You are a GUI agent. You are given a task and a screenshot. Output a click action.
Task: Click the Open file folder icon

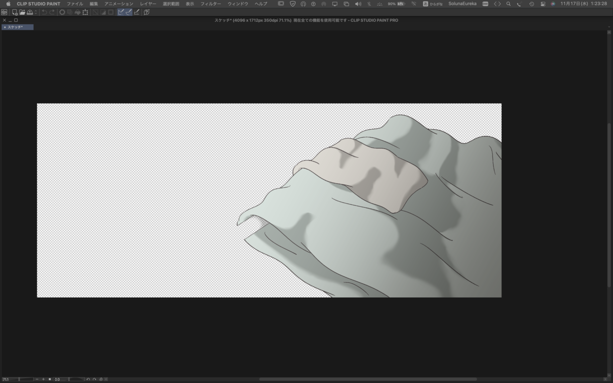tap(22, 12)
